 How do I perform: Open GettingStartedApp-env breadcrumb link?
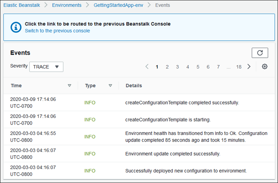click(118, 5)
